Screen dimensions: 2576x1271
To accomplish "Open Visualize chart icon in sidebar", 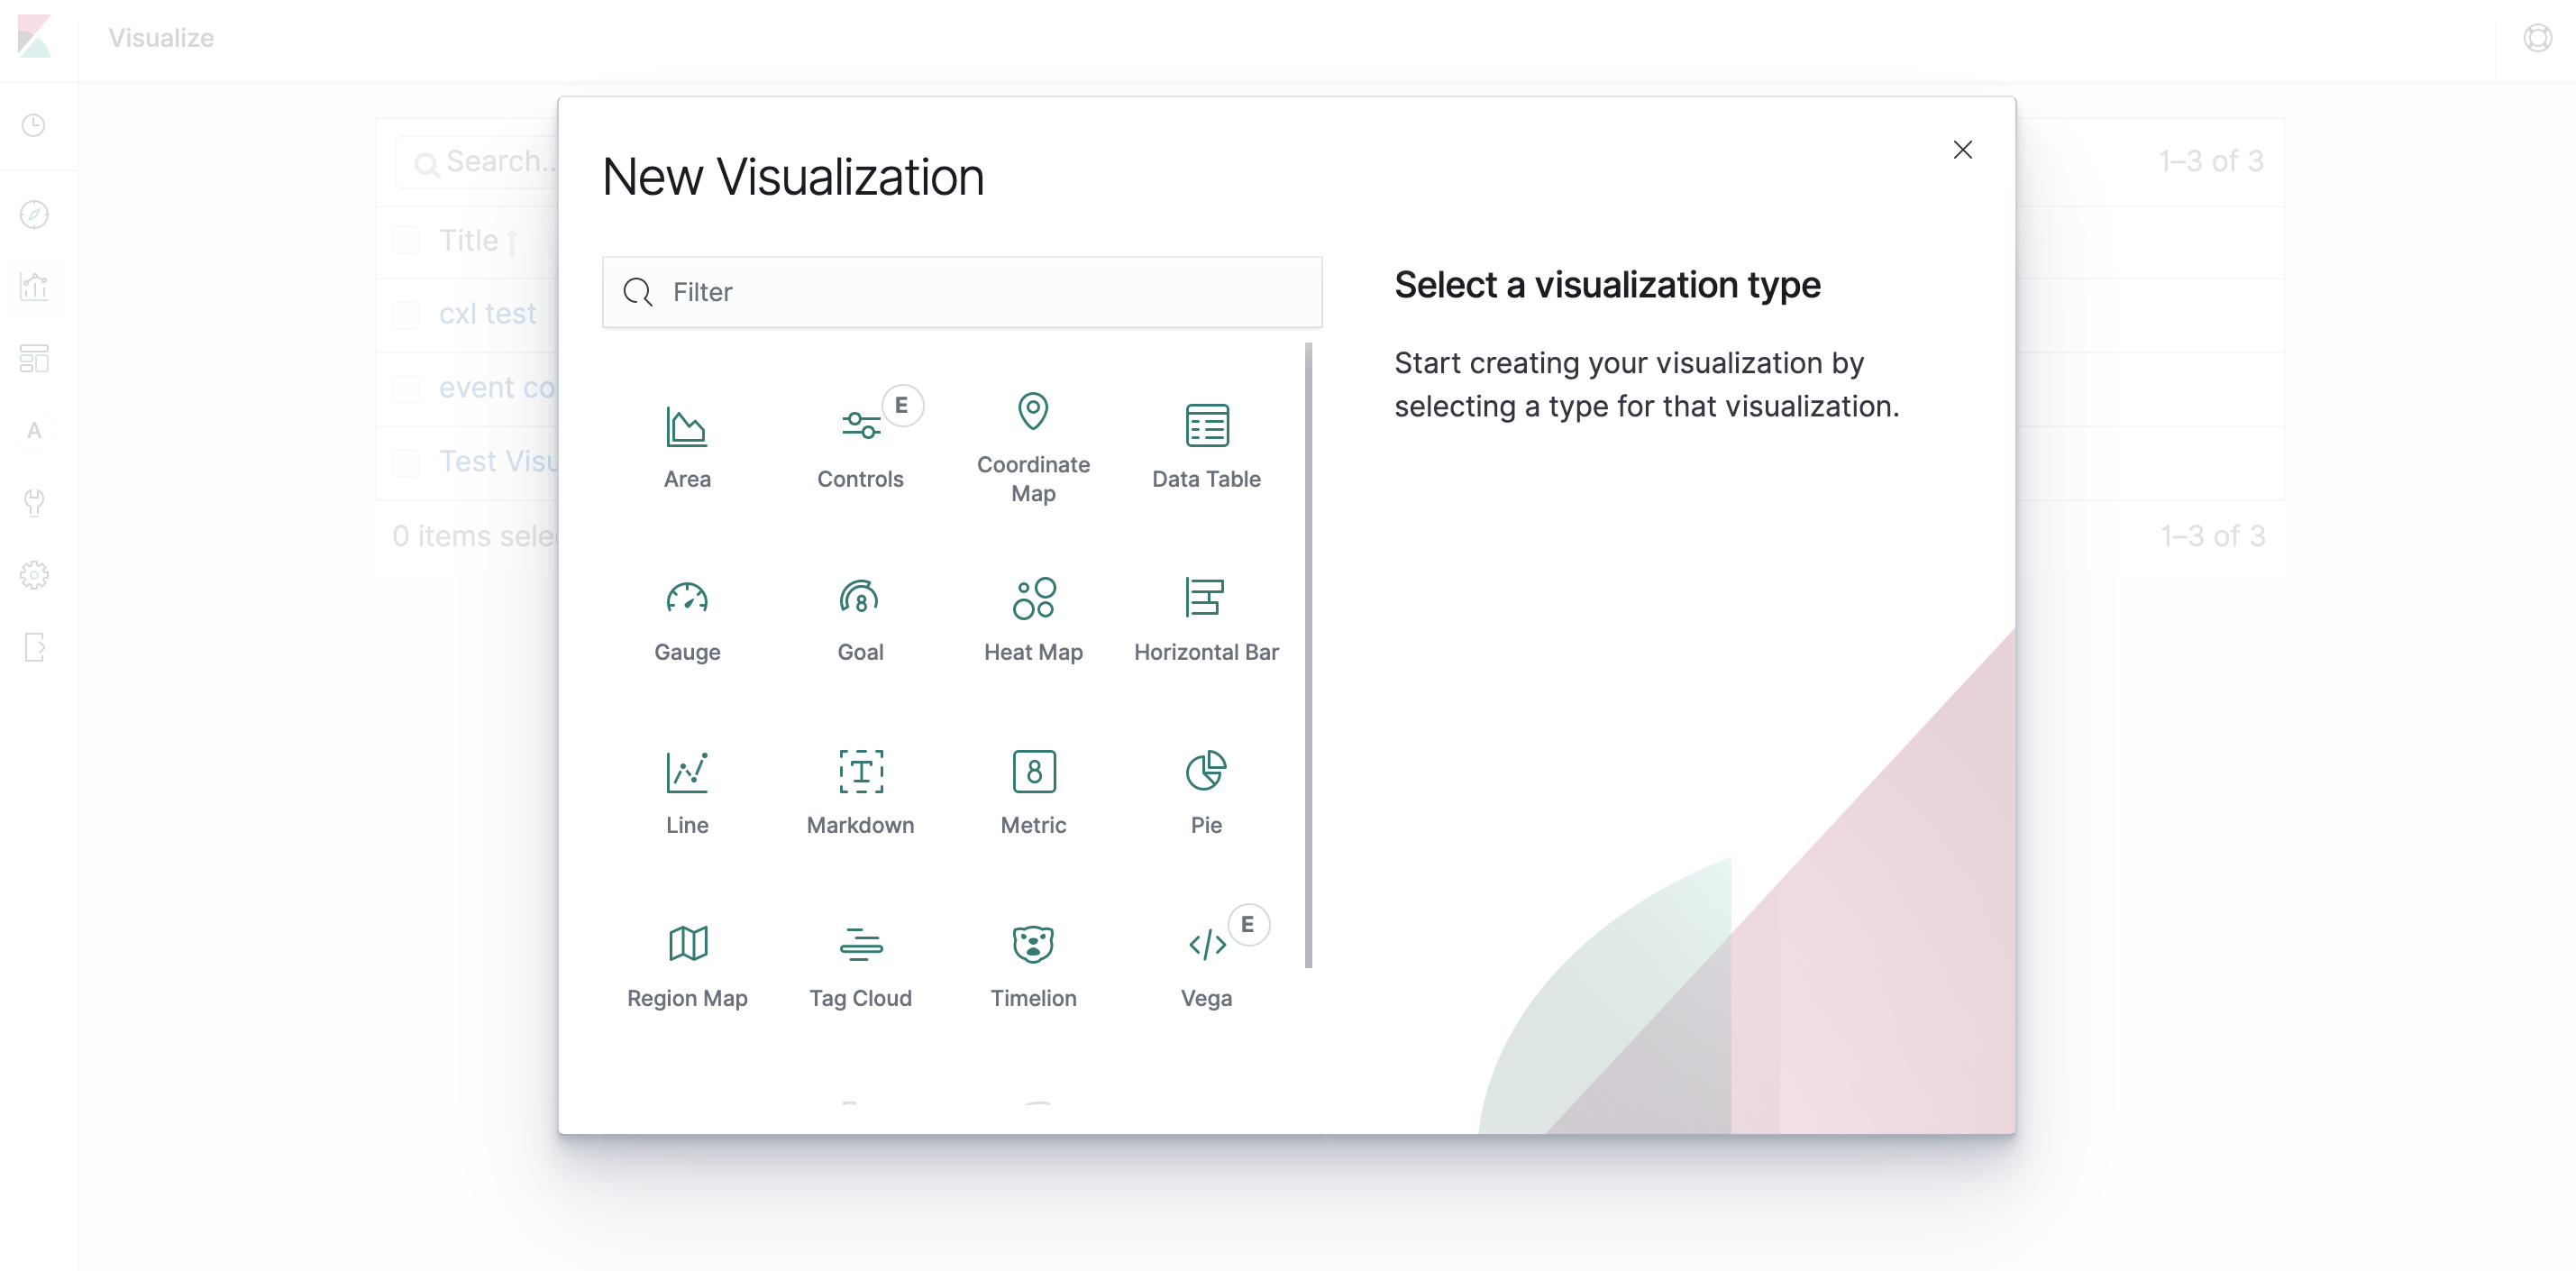I will point(34,287).
